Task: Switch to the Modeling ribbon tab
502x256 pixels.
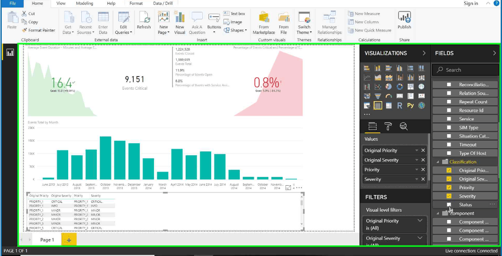Action: 85,4
